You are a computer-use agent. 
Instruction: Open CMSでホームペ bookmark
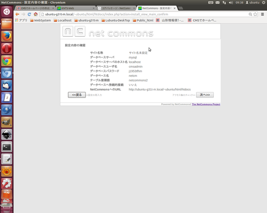click(x=202, y=20)
